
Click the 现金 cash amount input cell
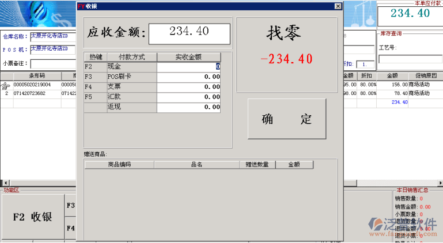188,67
